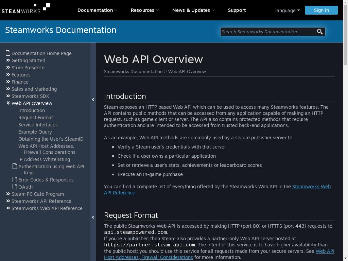Viewport: 348px width, 261px height.
Task: Click the page vertical scrollbar thumb
Action: click(x=345, y=35)
